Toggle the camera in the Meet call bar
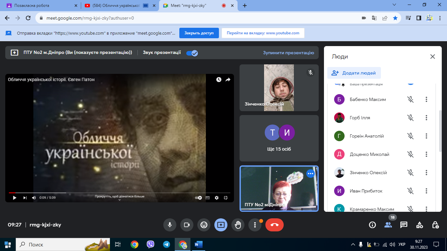This screenshot has height=251, width=447. point(187,225)
